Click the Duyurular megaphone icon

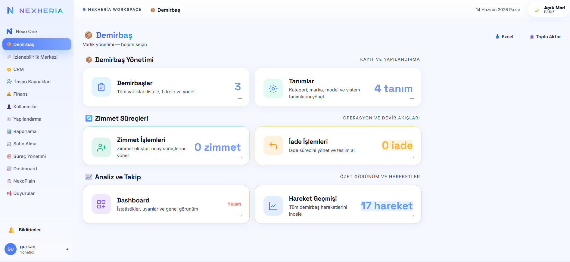coord(9,193)
